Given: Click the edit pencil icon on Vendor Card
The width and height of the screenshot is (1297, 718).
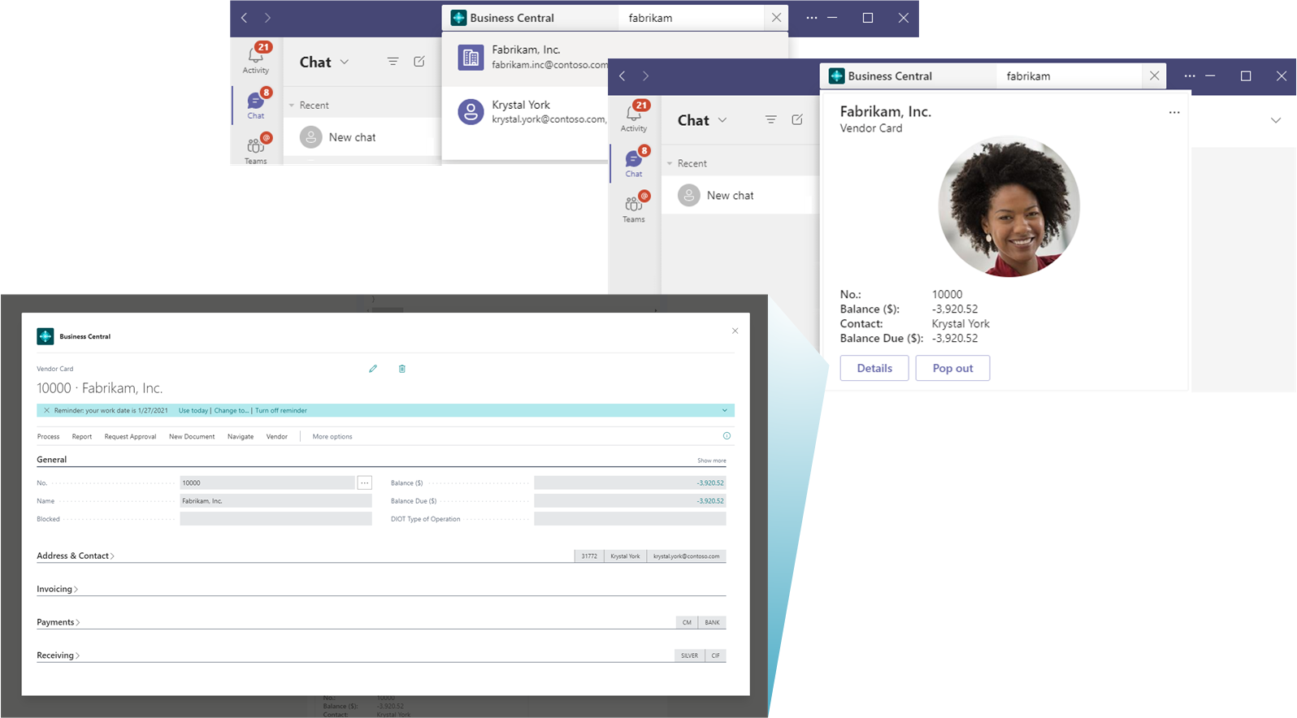Looking at the screenshot, I should 373,369.
